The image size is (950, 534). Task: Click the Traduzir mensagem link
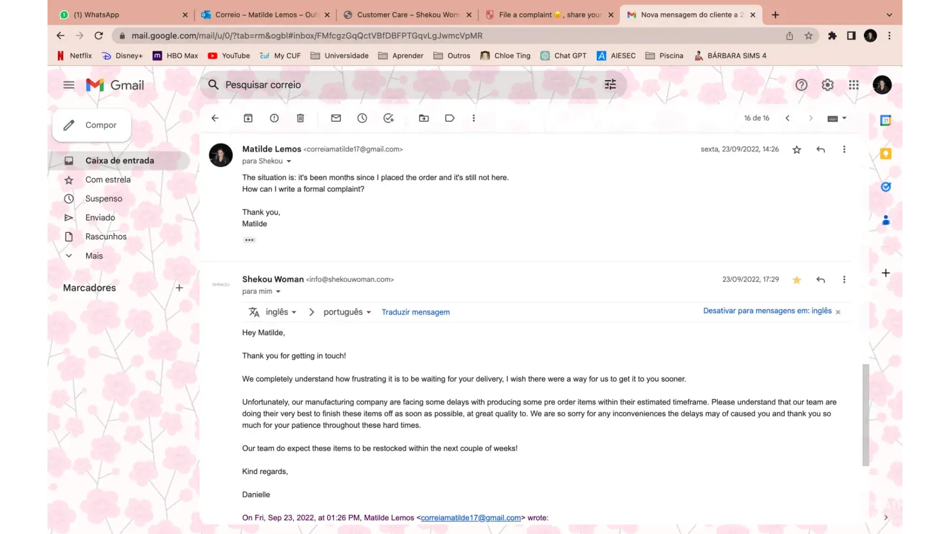(415, 312)
